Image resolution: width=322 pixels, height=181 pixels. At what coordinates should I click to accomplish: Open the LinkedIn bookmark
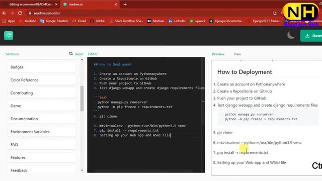pos(177,21)
